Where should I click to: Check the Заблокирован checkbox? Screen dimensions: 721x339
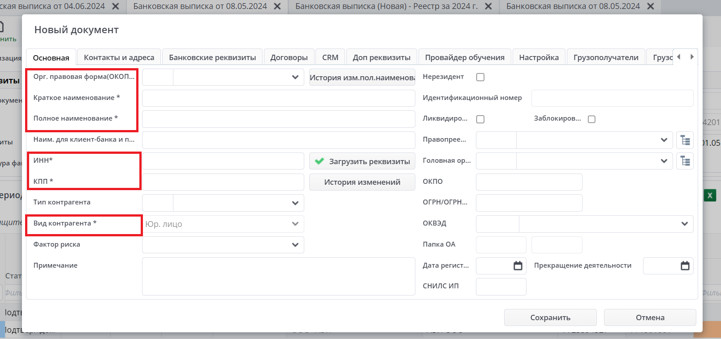(591, 119)
